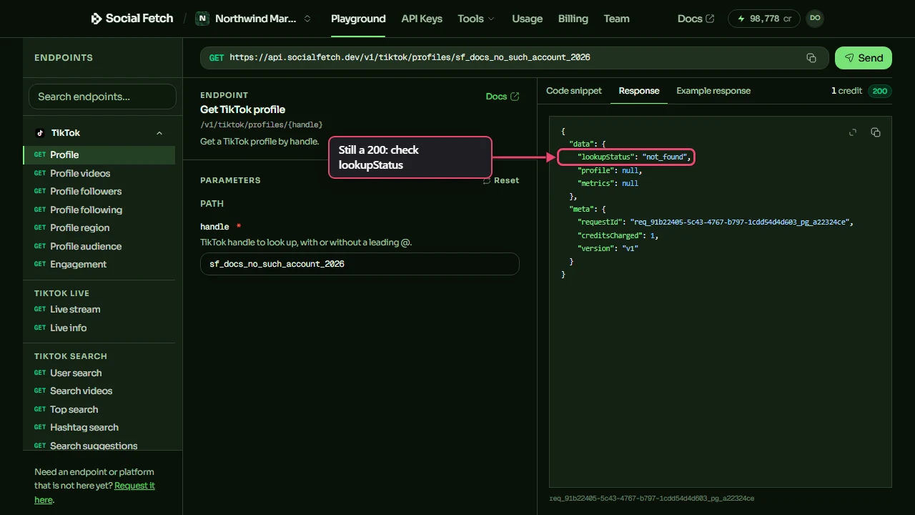Select Profile followers endpoint
The width and height of the screenshot is (915, 515).
pyautogui.click(x=99, y=191)
